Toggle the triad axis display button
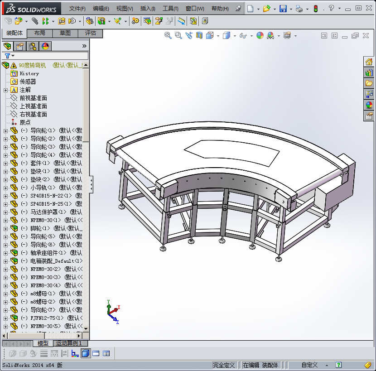 (x=75, y=353)
